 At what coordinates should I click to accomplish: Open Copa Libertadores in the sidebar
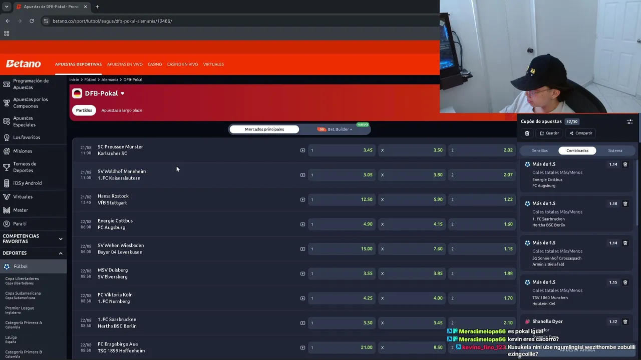tap(22, 280)
